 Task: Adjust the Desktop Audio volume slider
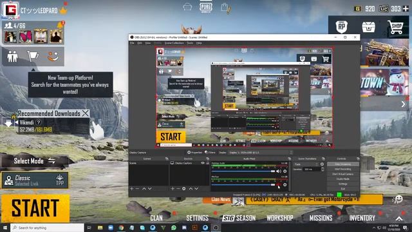pyautogui.click(x=243, y=171)
